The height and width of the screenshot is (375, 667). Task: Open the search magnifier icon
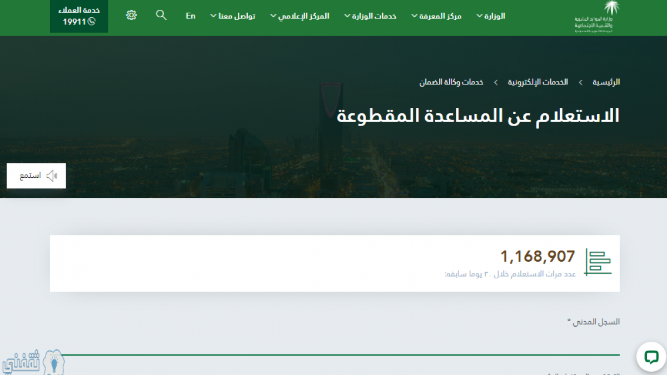[x=161, y=16]
